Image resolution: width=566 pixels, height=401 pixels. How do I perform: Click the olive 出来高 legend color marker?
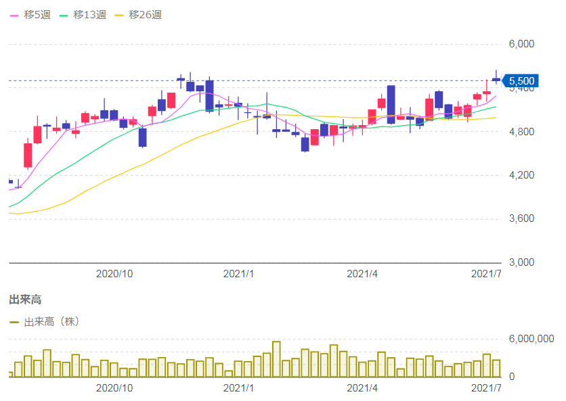(x=14, y=322)
